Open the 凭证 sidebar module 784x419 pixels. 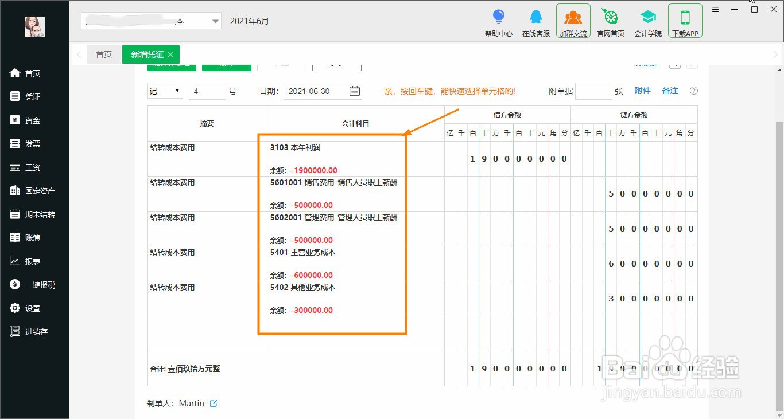tap(25, 97)
